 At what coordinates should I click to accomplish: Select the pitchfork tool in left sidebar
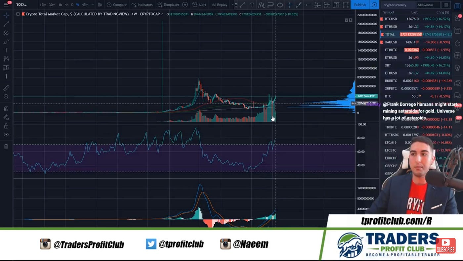click(6, 33)
